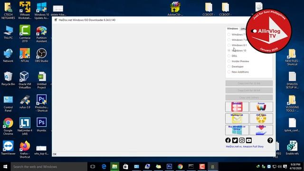The height and width of the screenshot is (171, 304).
Task: Choose the New Additions radio option
Action: click(x=229, y=72)
